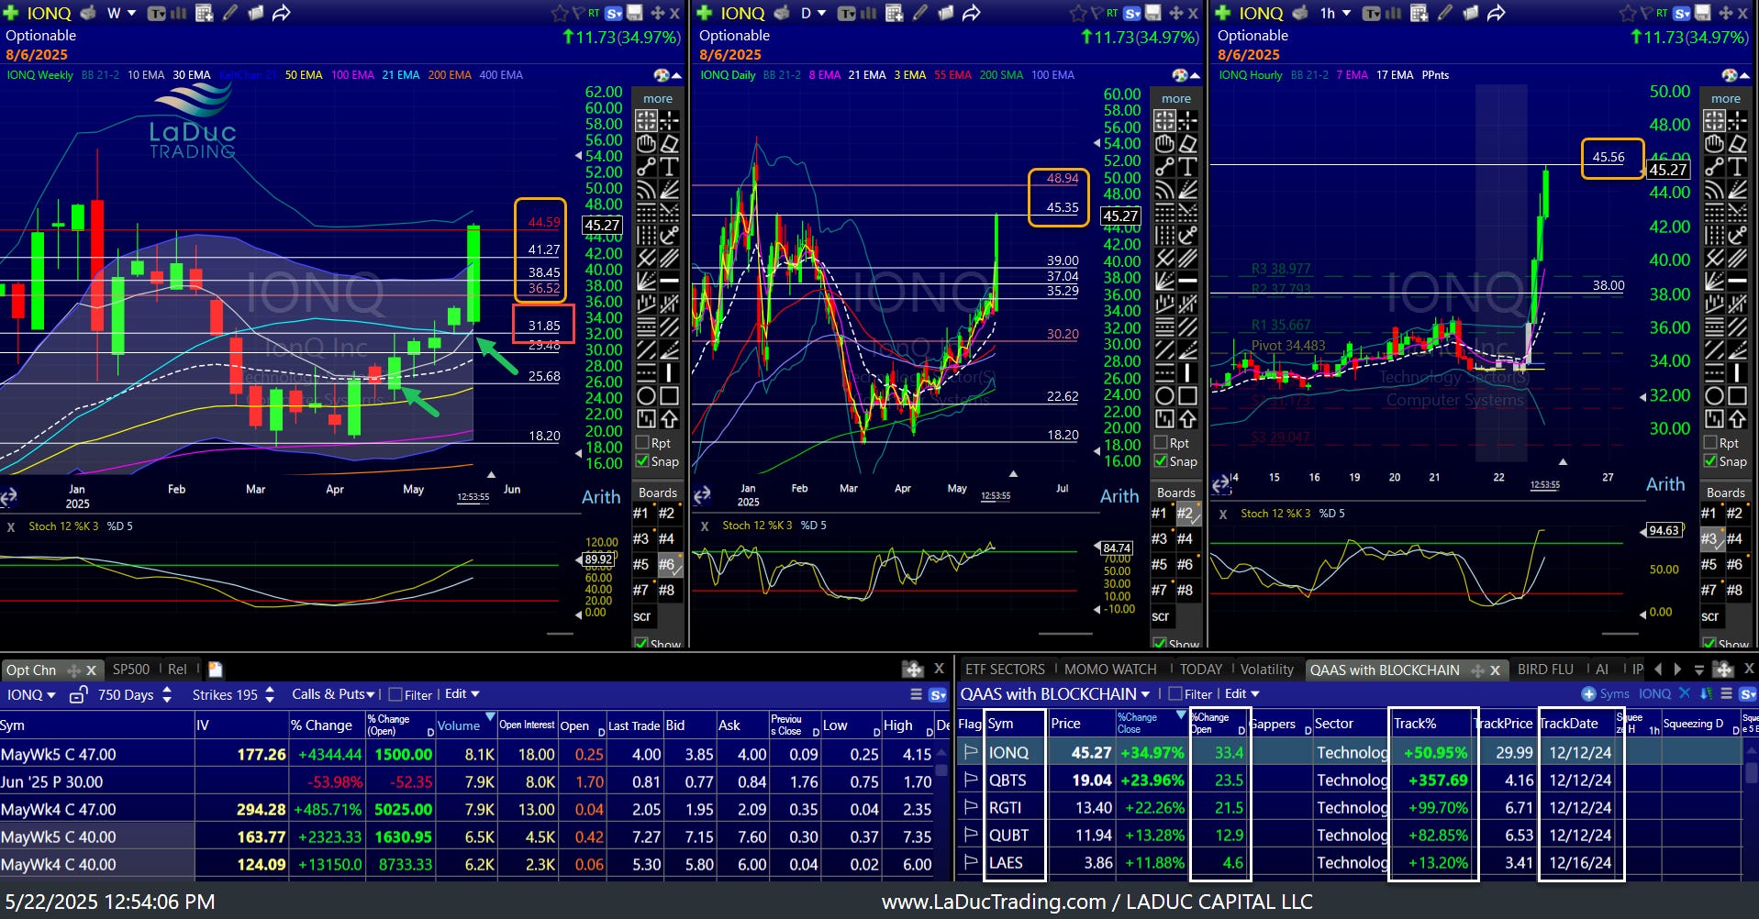
Task: Toggle the Snap checkbox on weekly chart
Action: [642, 461]
